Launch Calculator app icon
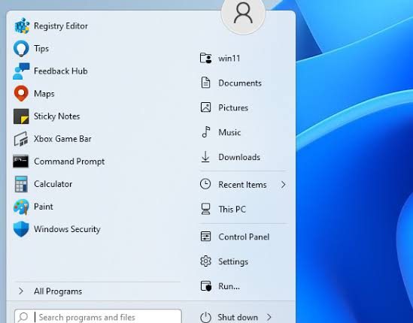The height and width of the screenshot is (323, 413). [21, 184]
